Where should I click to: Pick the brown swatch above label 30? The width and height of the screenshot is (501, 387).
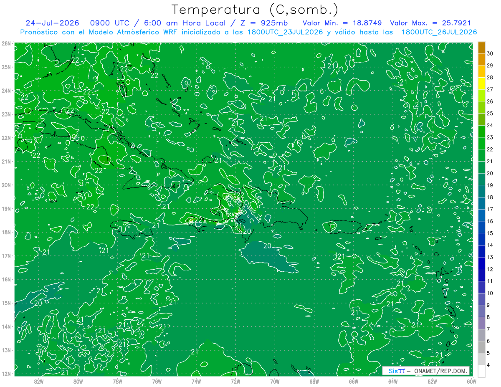[x=482, y=47]
